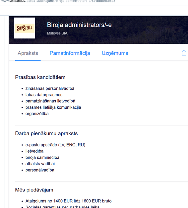Select the text 'zināšanas personālvadībā'
Viewport: 188px width, 208px height.
click(x=50, y=88)
